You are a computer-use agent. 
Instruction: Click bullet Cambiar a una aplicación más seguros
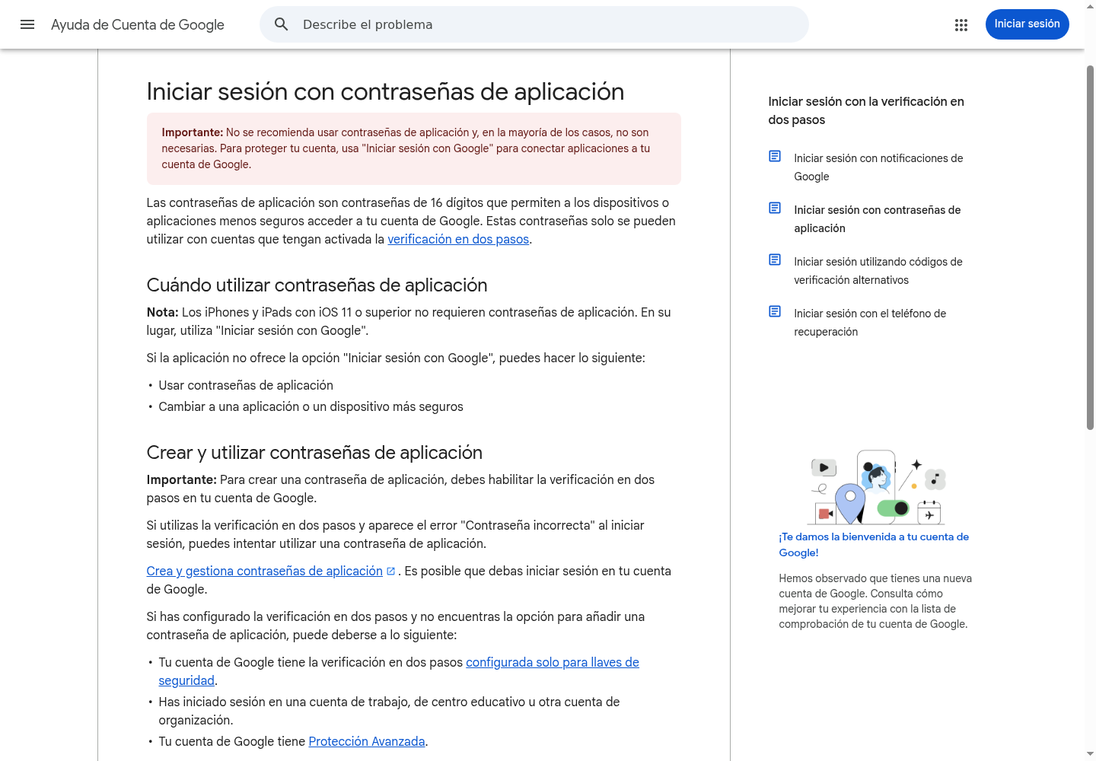[311, 406]
